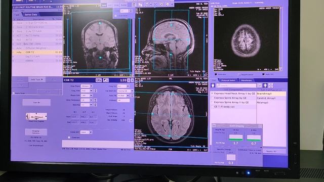Adjust the Slice Thickness stepper arrows
This screenshot has width=324, height=182.
coord(95,100)
